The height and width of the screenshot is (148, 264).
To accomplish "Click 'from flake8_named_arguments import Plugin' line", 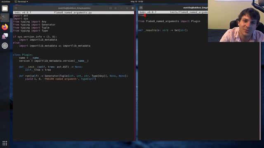I will [169, 21].
